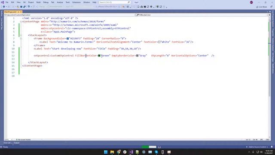Switch to the Output tab

click(x=16, y=143)
